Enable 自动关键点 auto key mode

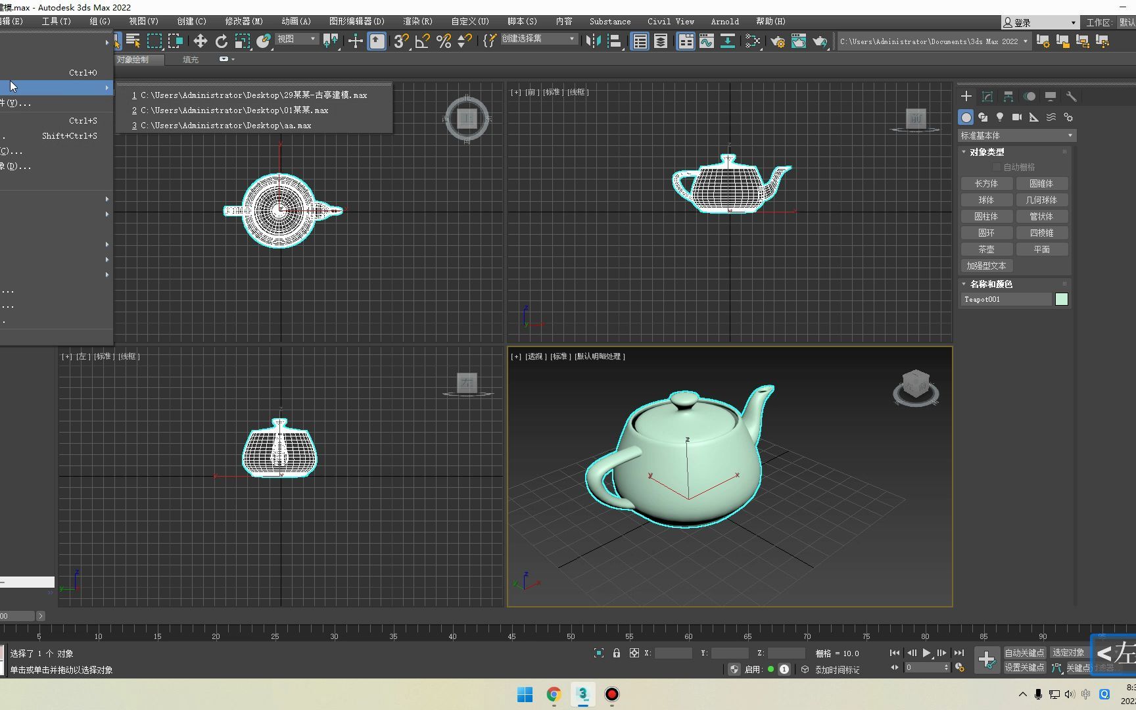pyautogui.click(x=1024, y=652)
